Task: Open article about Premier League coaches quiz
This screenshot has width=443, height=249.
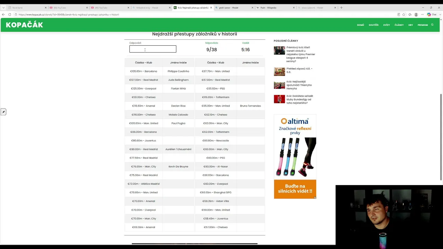Action: coord(301,54)
